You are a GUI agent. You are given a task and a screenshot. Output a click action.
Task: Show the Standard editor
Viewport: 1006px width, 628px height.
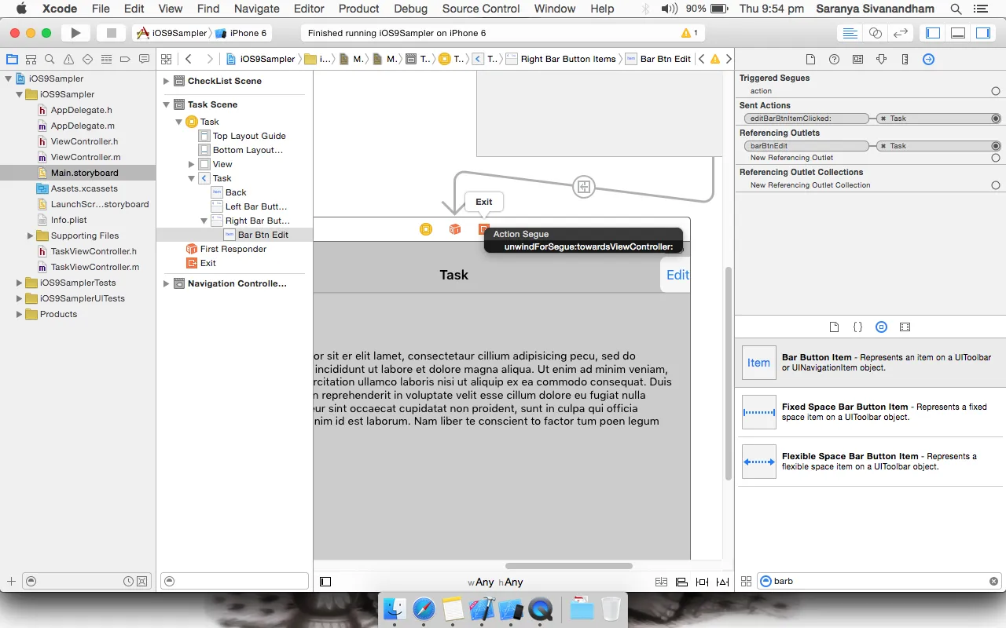(850, 33)
